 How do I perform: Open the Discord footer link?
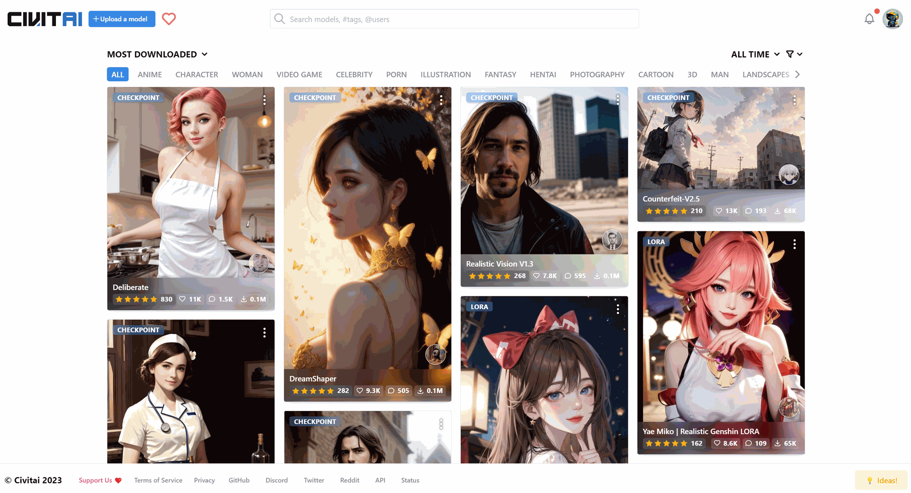(277, 480)
